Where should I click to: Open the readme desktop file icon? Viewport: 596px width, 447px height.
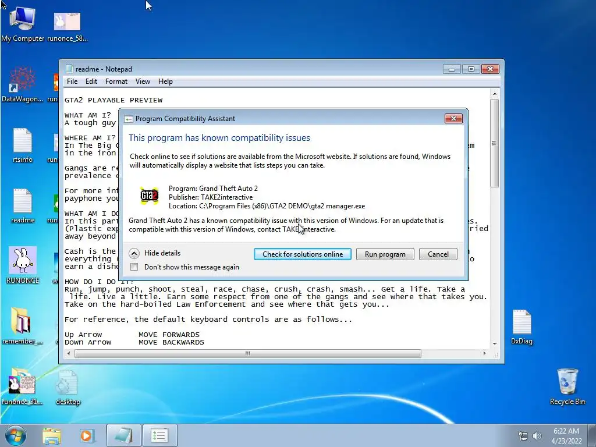pos(23,205)
